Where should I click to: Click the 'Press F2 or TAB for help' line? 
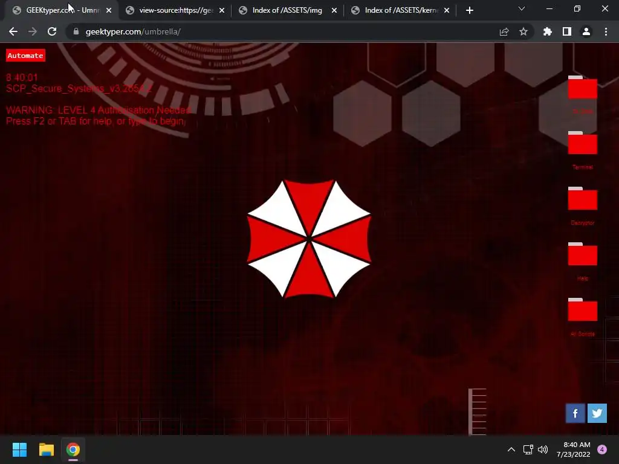pyautogui.click(x=96, y=121)
